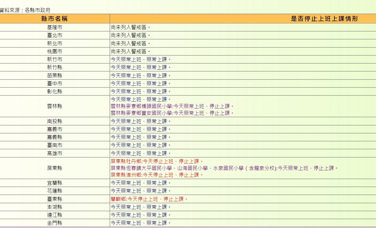Screen dimensions: 376x228
Task: Click the red 蘭嶼鄉 suspension line
Action: click(149, 199)
